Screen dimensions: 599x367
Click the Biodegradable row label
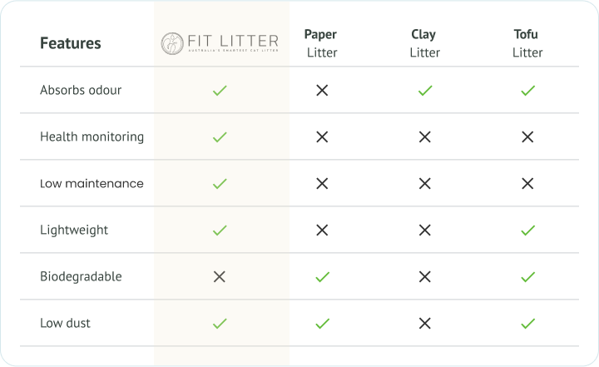click(81, 276)
